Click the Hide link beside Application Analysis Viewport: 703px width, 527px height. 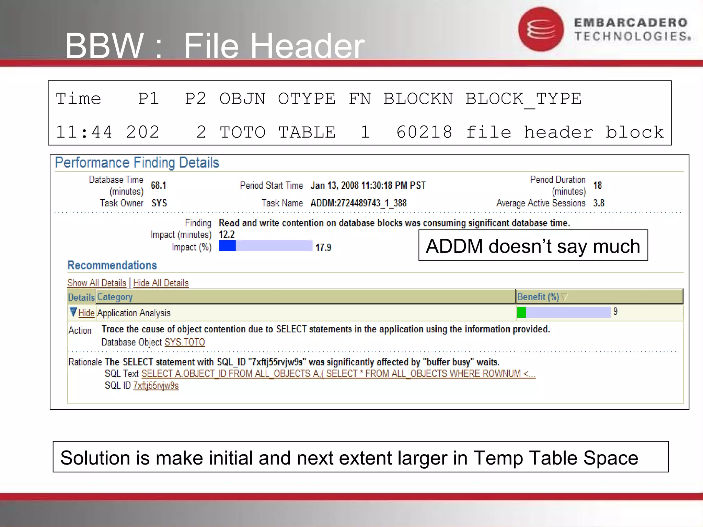(x=86, y=313)
